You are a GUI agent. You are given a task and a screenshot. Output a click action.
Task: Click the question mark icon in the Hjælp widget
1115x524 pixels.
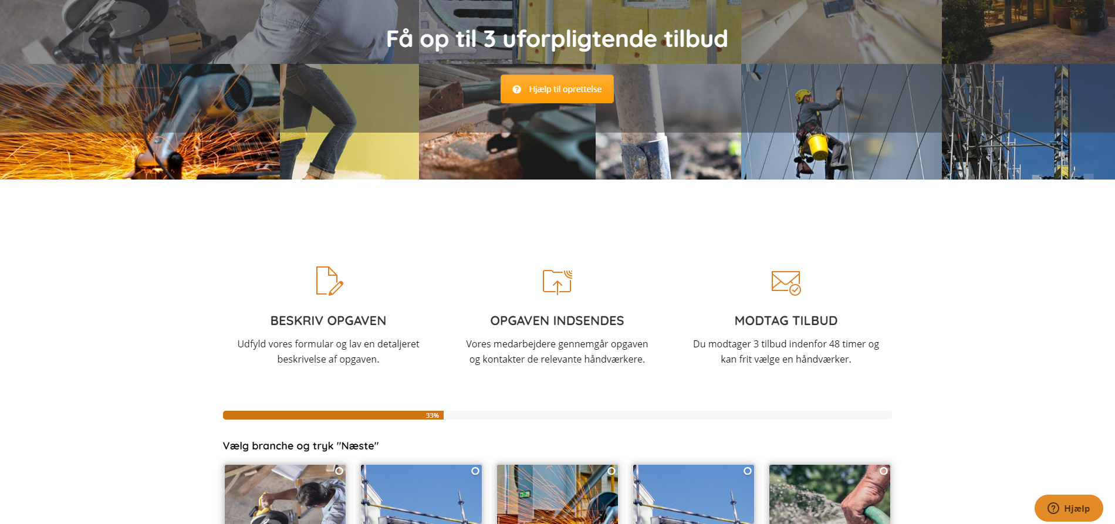coord(1053,508)
